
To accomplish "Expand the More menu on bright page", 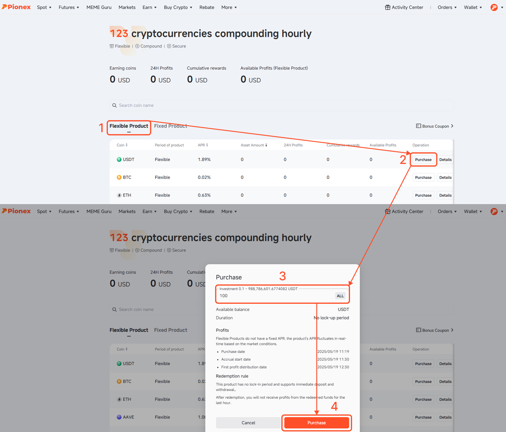I will tap(229, 7).
